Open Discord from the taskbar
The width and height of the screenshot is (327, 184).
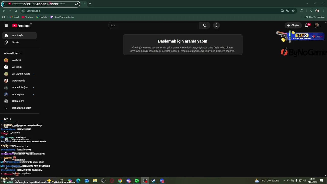point(129,181)
